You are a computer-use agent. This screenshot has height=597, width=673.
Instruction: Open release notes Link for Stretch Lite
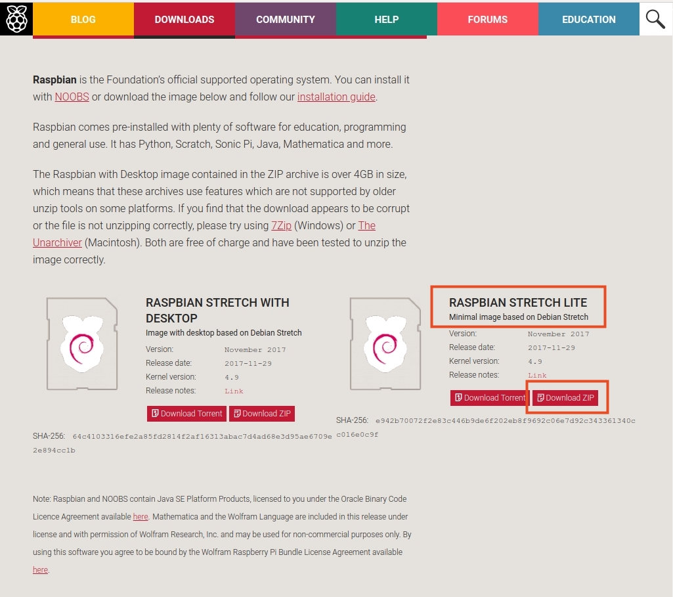(537, 375)
